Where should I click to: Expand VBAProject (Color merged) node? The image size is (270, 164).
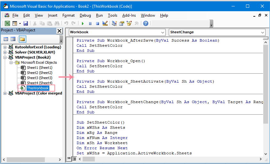tap(5, 93)
